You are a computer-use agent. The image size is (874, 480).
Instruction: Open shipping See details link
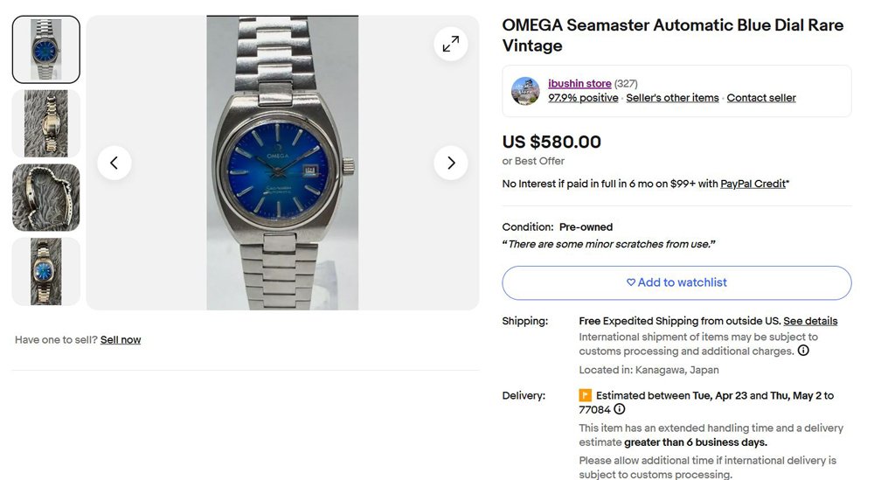point(810,321)
